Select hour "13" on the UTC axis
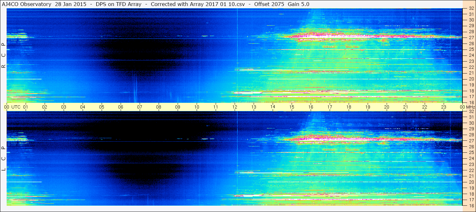 point(254,107)
